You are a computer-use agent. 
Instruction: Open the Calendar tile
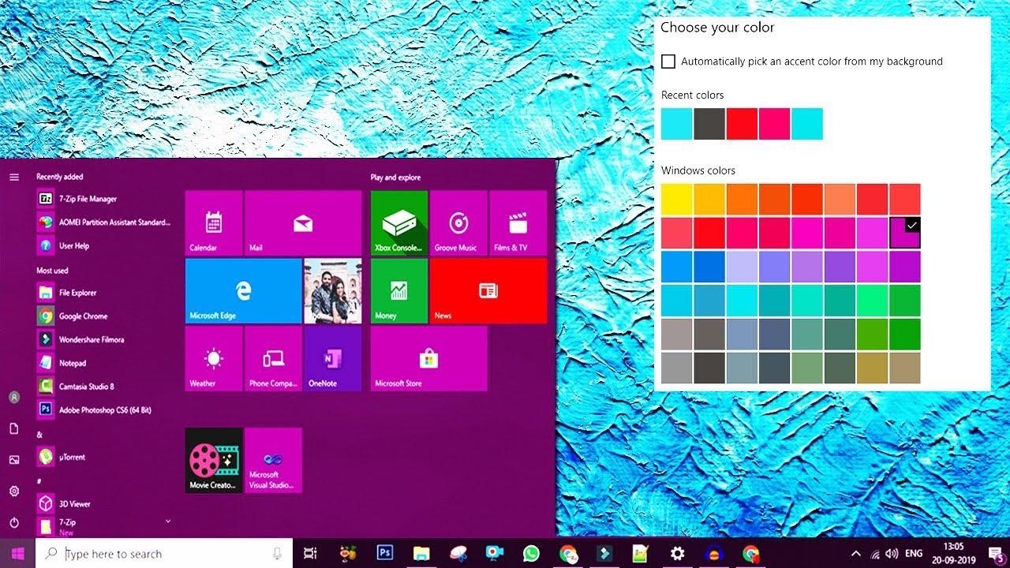214,222
